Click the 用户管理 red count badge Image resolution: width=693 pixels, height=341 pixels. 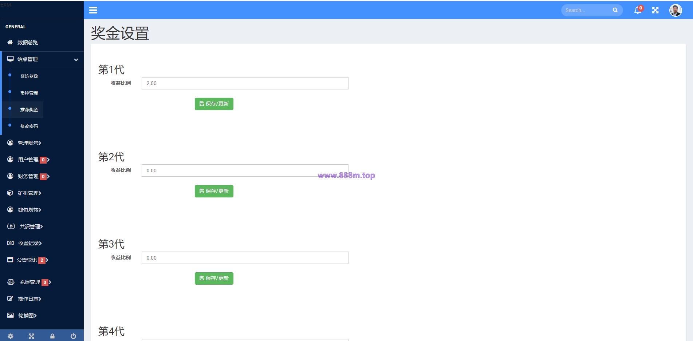click(43, 160)
